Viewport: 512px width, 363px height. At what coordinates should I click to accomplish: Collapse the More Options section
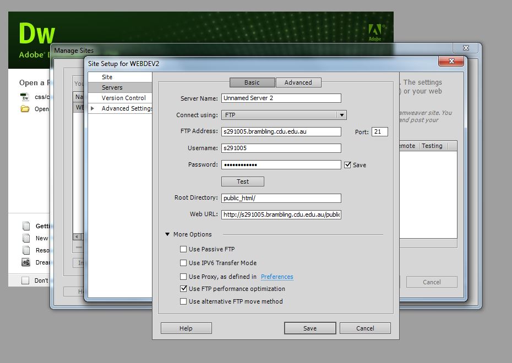167,234
